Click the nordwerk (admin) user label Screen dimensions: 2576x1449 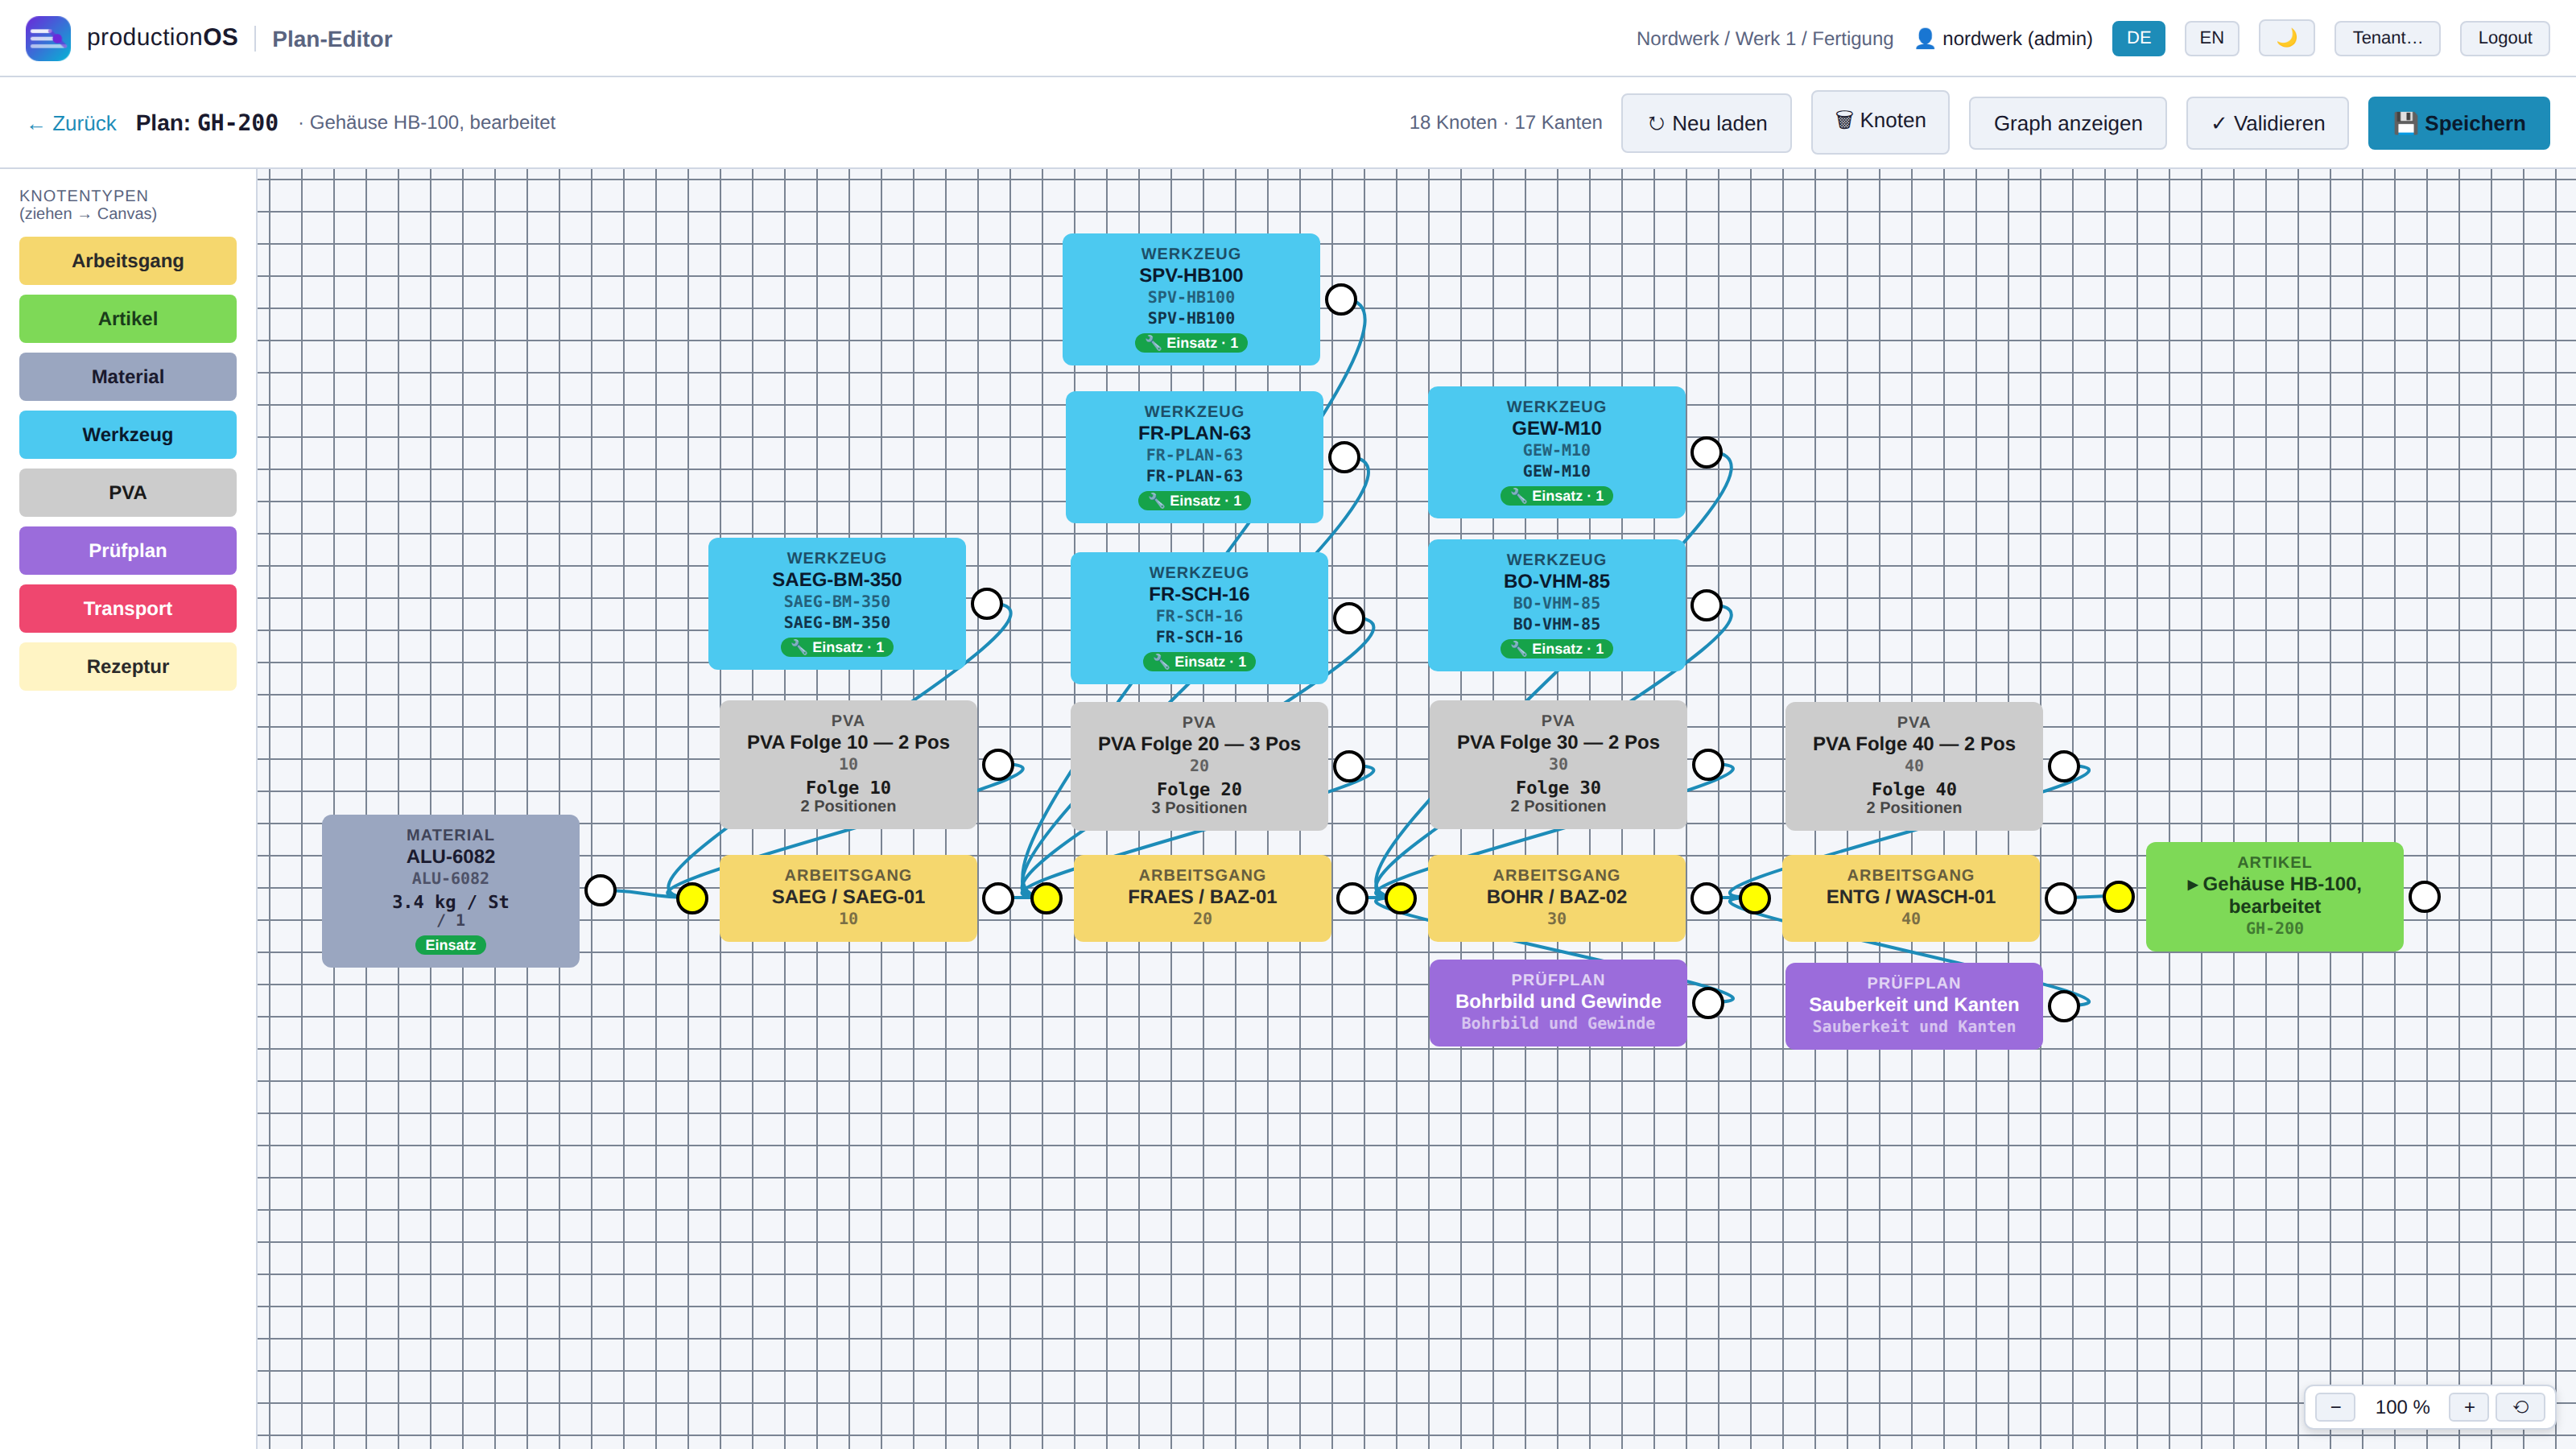pos(2003,38)
